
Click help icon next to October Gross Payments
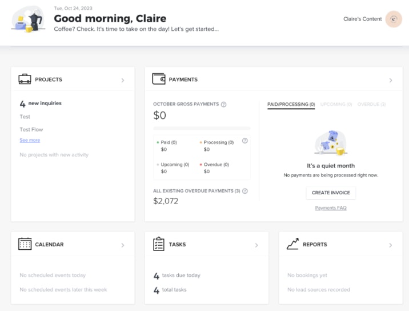tap(223, 104)
